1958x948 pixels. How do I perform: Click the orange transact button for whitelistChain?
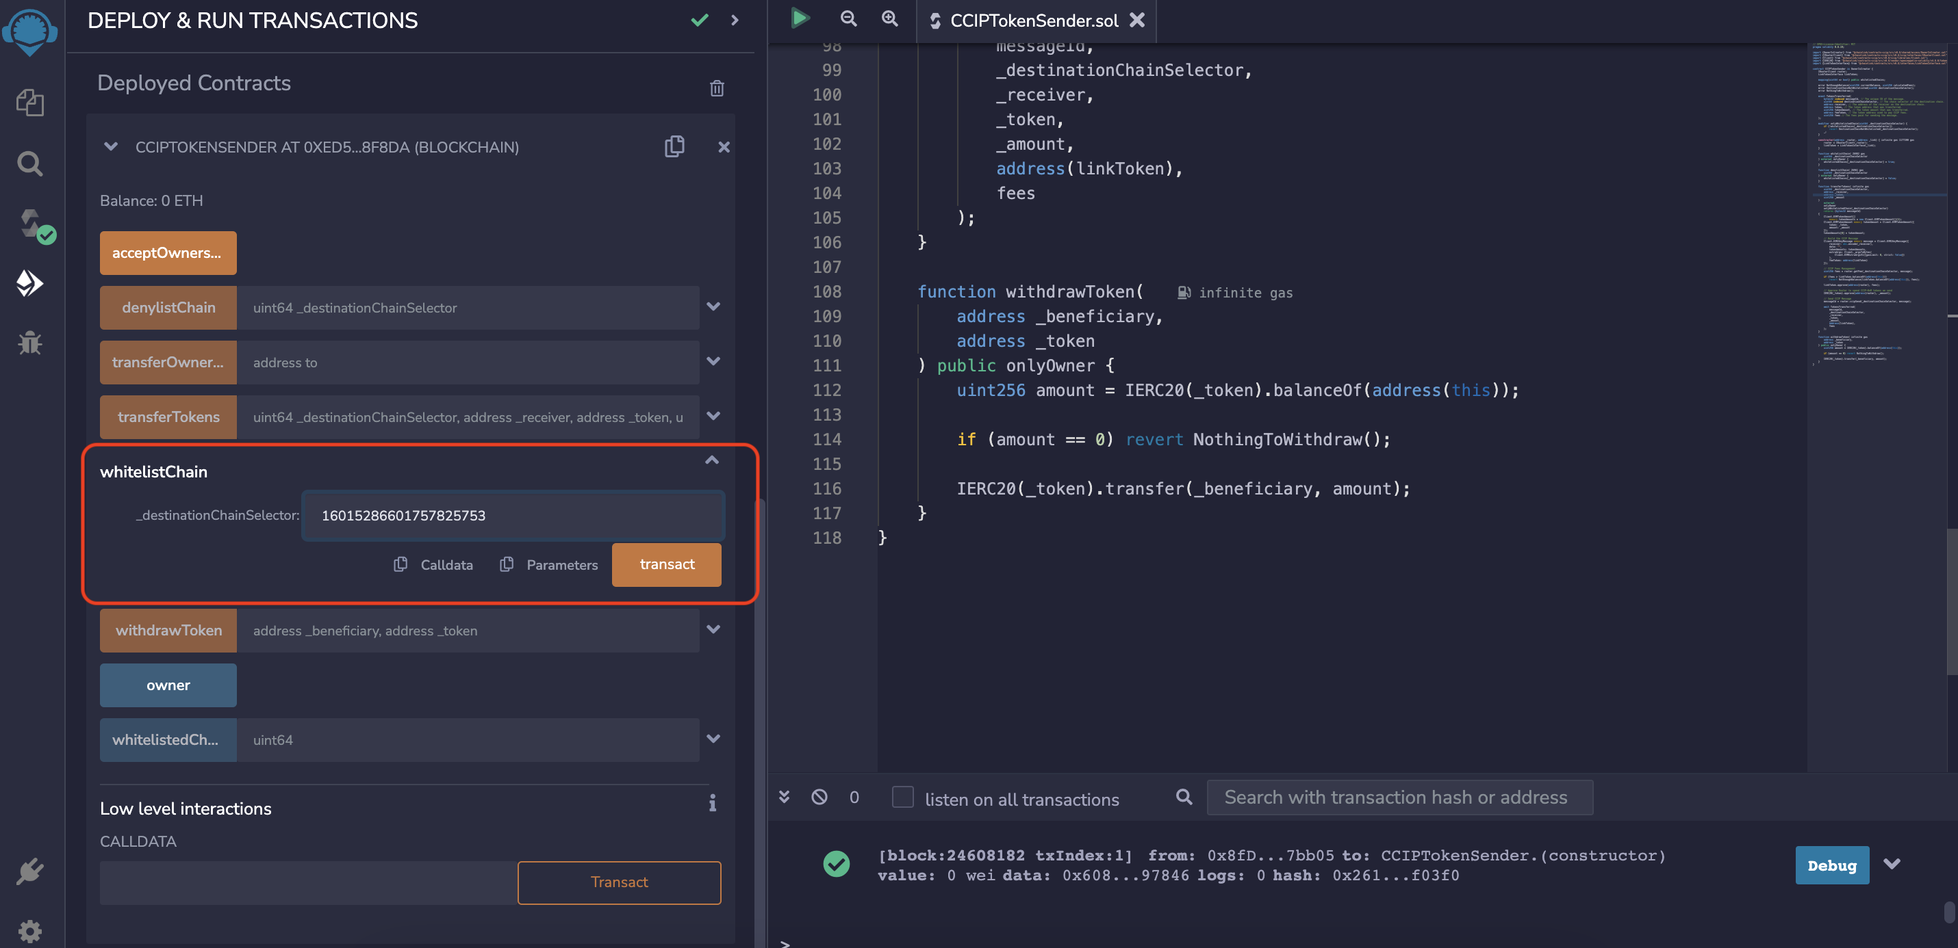click(666, 564)
